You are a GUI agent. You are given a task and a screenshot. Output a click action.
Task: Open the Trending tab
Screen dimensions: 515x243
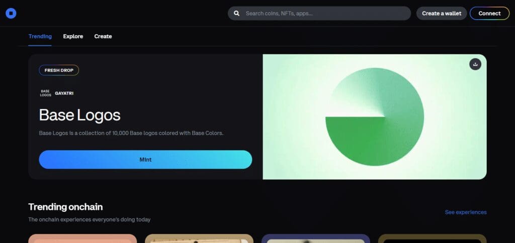pyautogui.click(x=40, y=37)
